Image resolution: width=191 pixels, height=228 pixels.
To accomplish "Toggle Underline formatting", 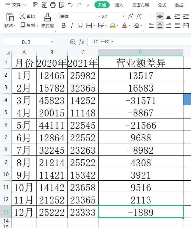I will 80,26.
